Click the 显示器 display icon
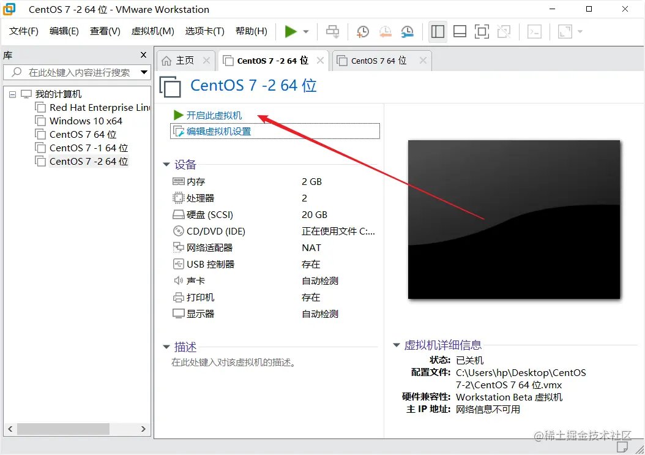This screenshot has width=645, height=455. coord(178,314)
